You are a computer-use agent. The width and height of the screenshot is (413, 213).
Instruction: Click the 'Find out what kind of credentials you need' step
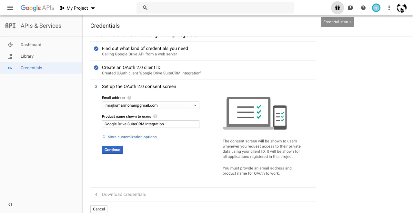pos(145,48)
